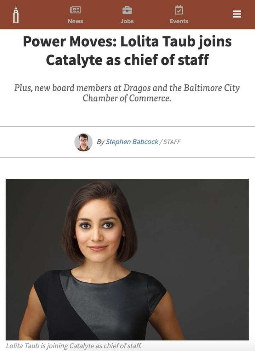Image resolution: width=255 pixels, height=351 pixels.
Task: Open the featured portrait photo of the article
Action: pyautogui.click(x=127, y=259)
